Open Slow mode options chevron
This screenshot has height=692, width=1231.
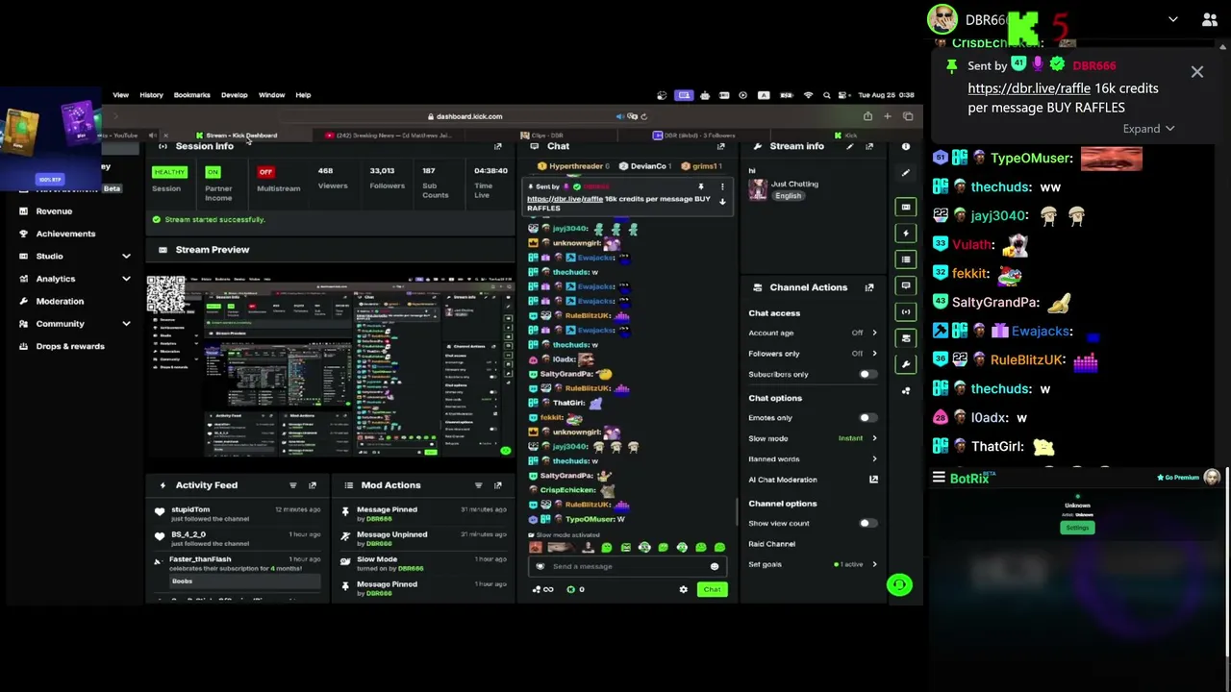tap(874, 438)
